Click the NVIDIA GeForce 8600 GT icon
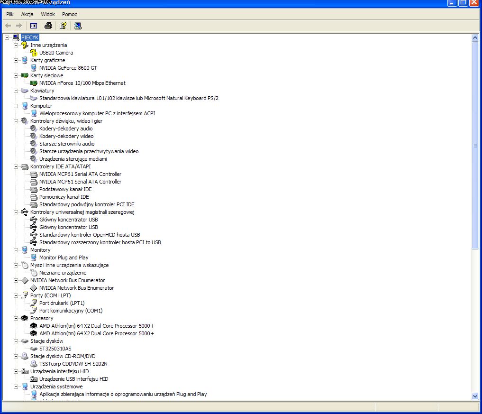Image resolution: width=482 pixels, height=414 pixels. click(x=34, y=68)
